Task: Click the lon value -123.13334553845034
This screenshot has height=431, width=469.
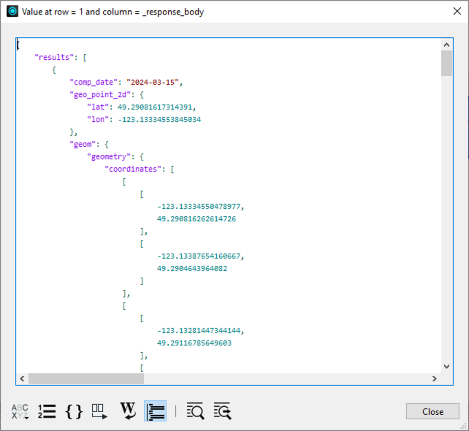Action: point(159,120)
